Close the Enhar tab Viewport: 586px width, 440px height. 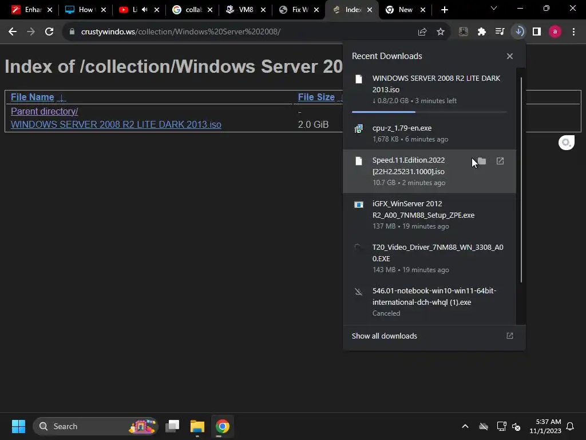(x=50, y=10)
